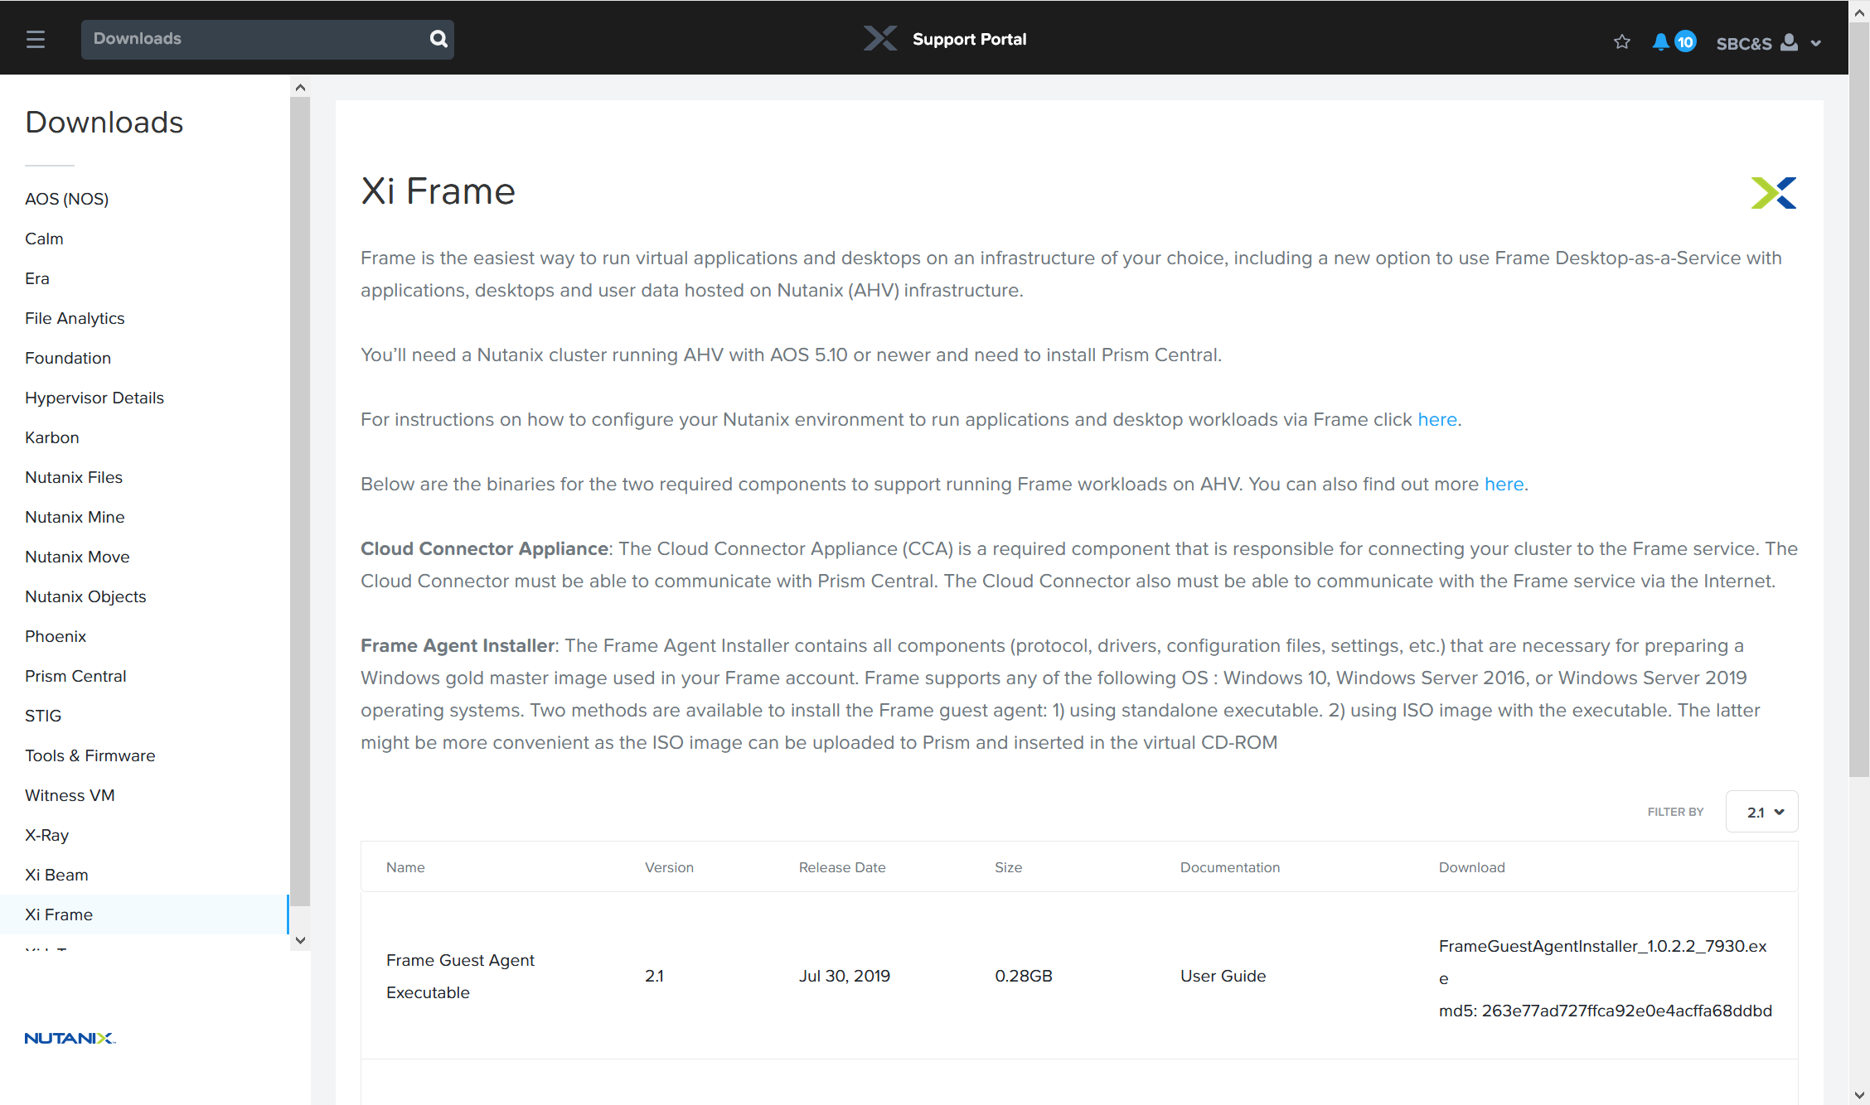Open Nutanix Mine downloads
Viewport: 1870px width, 1105px height.
click(x=75, y=517)
